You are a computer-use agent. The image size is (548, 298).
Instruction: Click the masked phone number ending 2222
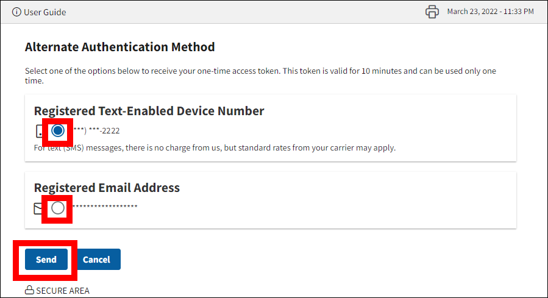(x=98, y=130)
